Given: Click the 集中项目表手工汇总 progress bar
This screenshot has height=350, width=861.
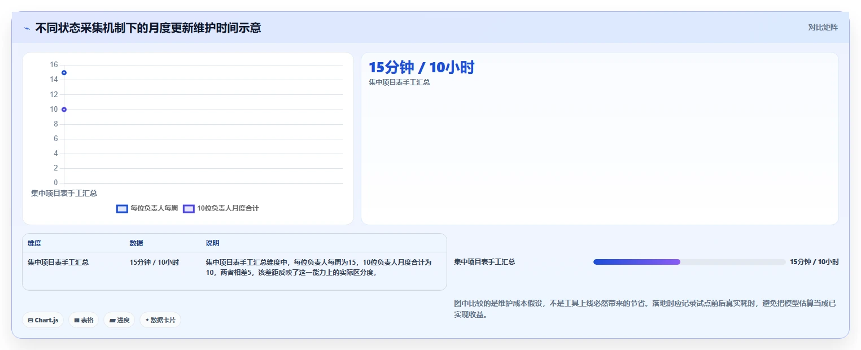Looking at the screenshot, I should click(689, 262).
